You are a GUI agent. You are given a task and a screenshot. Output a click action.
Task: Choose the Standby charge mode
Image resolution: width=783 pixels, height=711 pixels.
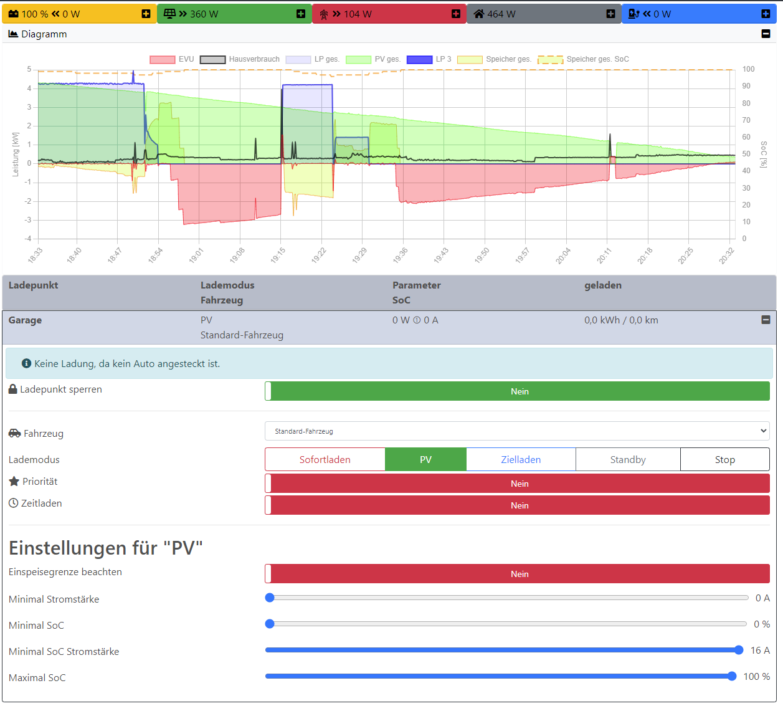(627, 460)
